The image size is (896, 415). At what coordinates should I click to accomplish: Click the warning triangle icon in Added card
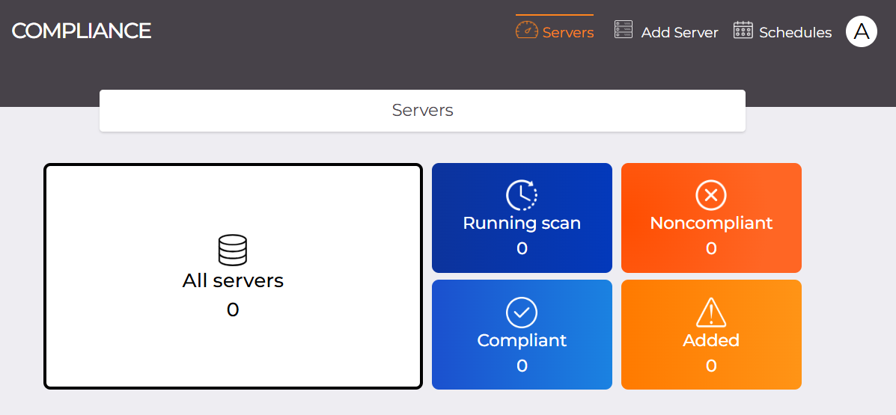click(x=711, y=313)
